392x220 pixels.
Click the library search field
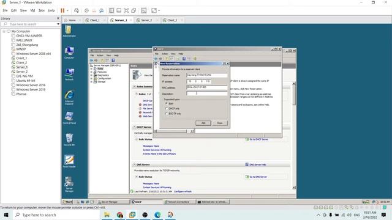pos(31,24)
